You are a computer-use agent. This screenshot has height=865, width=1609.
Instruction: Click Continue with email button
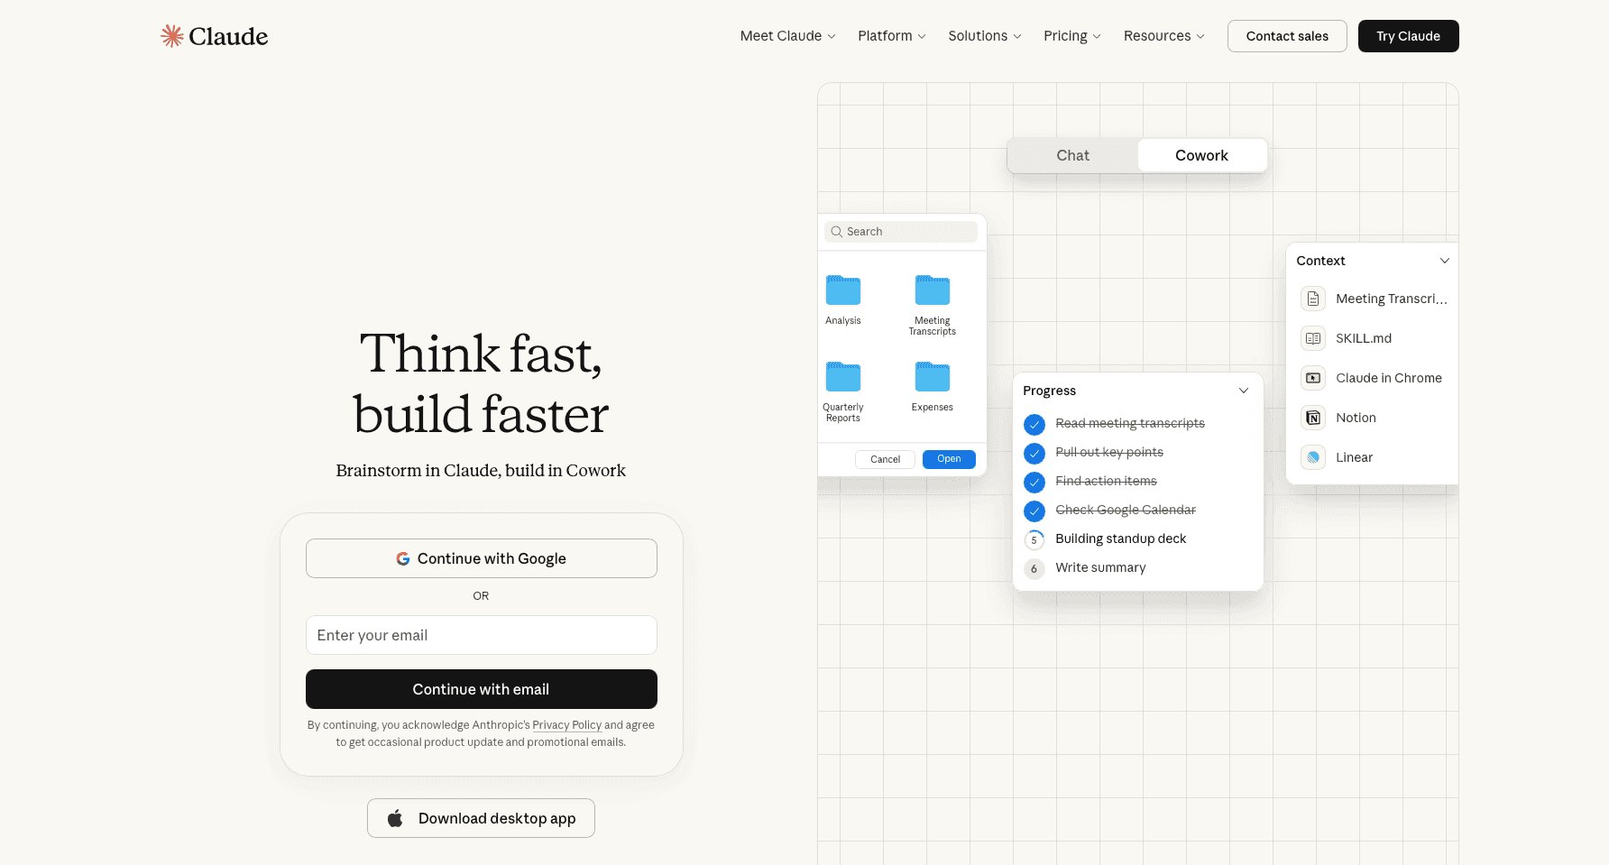(482, 689)
